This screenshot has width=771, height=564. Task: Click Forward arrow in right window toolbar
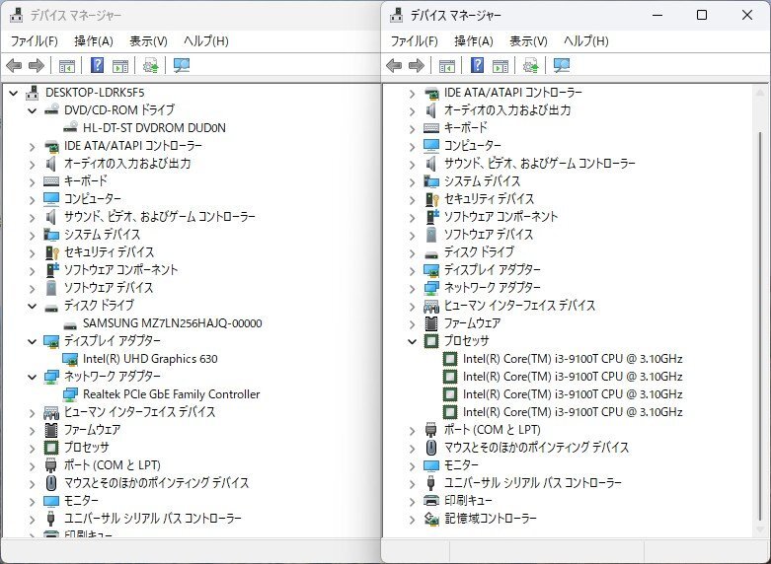417,65
